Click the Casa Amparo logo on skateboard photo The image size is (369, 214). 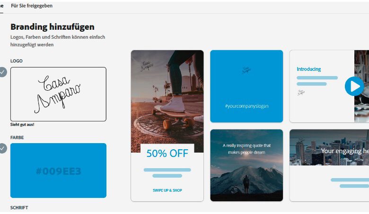(146, 66)
